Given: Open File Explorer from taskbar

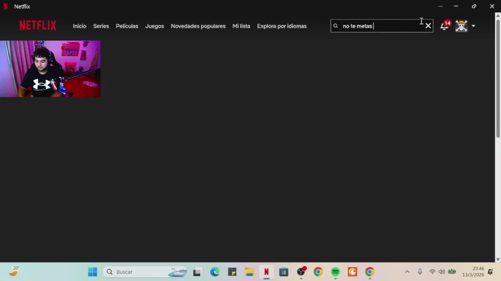Looking at the screenshot, I should tap(249, 272).
